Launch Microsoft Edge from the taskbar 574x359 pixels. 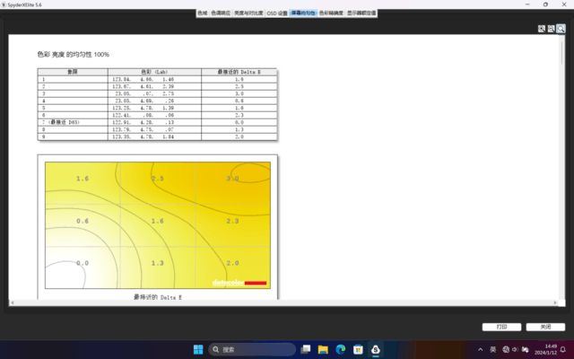coord(341,349)
